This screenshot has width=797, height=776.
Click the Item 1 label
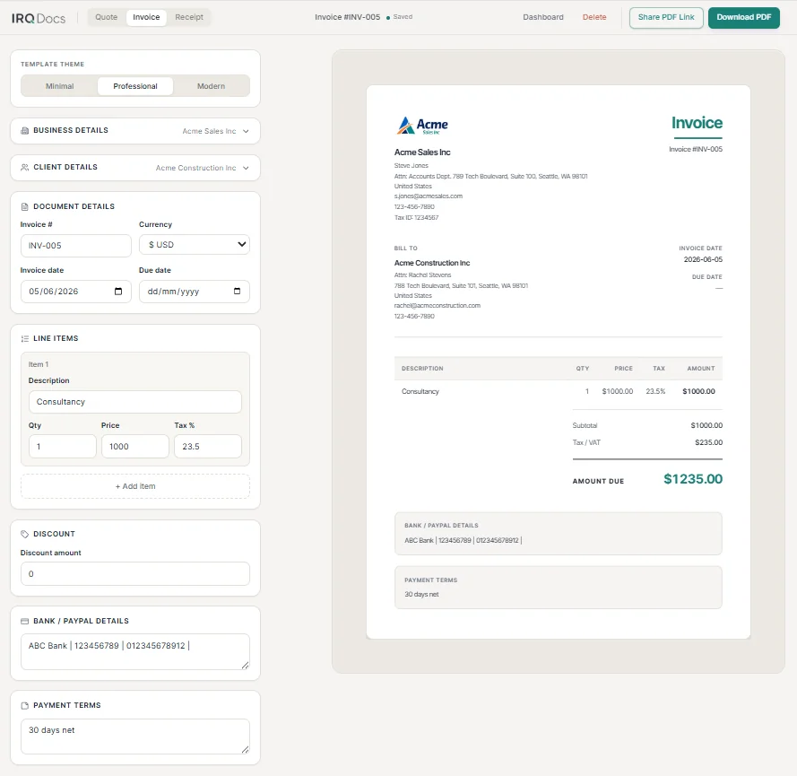pyautogui.click(x=39, y=364)
